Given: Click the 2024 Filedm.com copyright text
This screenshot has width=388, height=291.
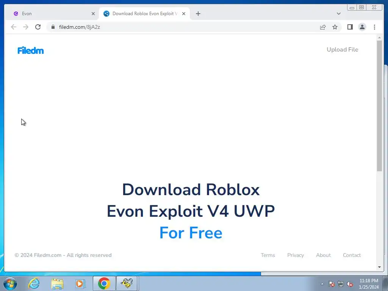Looking at the screenshot, I should click(63, 255).
